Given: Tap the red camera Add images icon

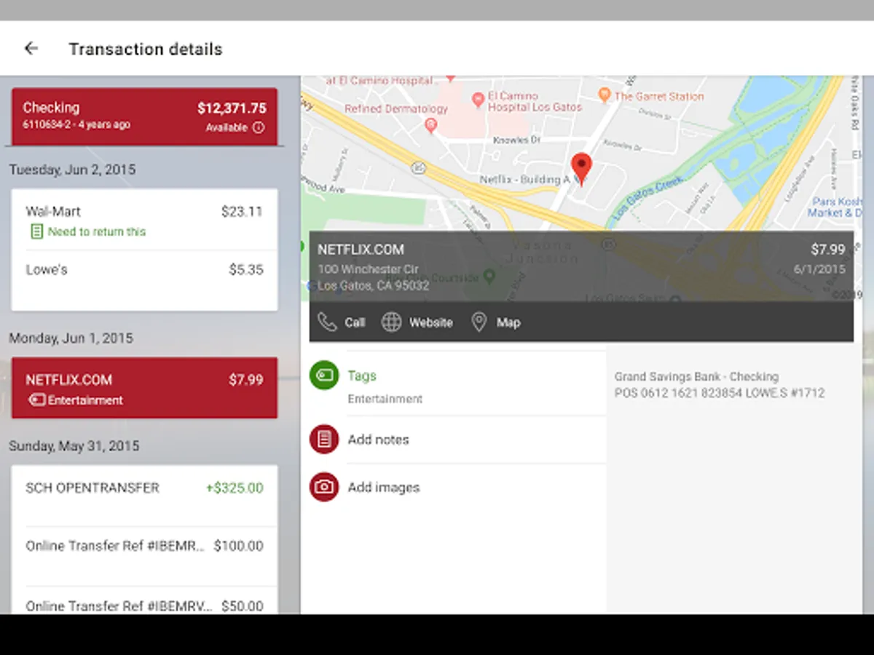Looking at the screenshot, I should point(324,487).
